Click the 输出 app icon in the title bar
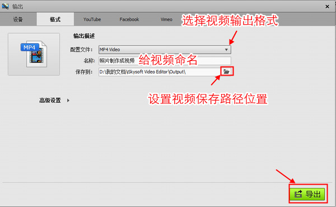This screenshot has height=207, width=336. (x=6, y=6)
